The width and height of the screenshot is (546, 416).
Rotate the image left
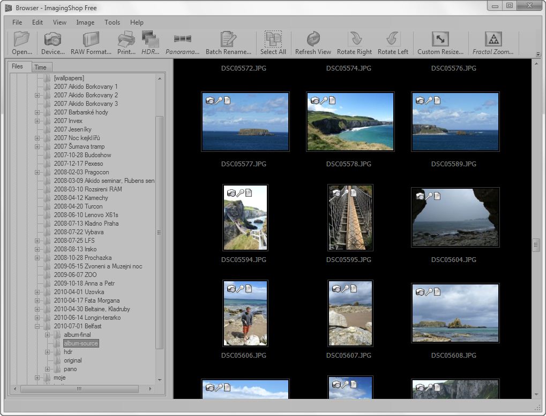click(393, 43)
